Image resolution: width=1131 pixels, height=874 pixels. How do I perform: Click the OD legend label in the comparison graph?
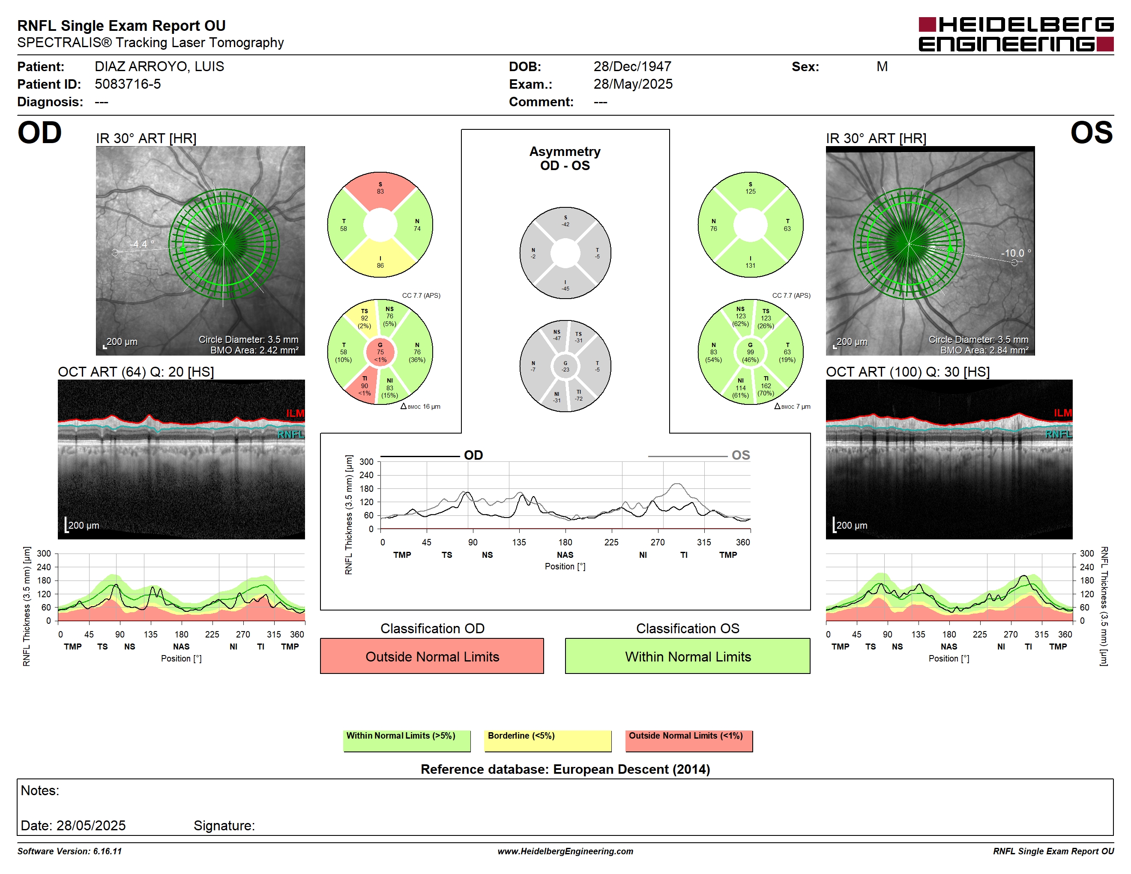pyautogui.click(x=473, y=455)
